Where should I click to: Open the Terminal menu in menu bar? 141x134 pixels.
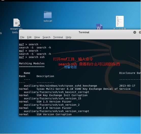point(58,37)
